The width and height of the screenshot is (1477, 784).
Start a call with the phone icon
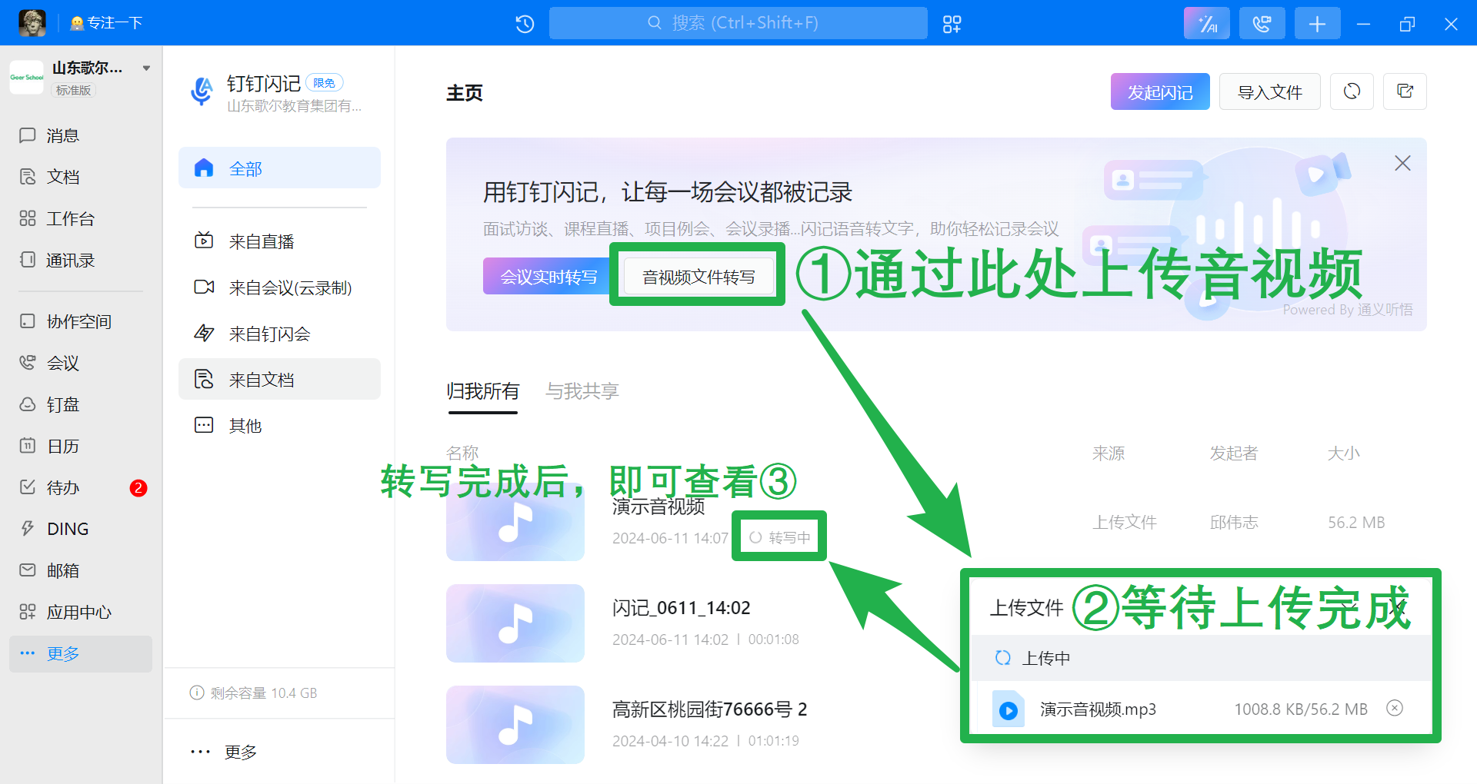tap(1262, 24)
